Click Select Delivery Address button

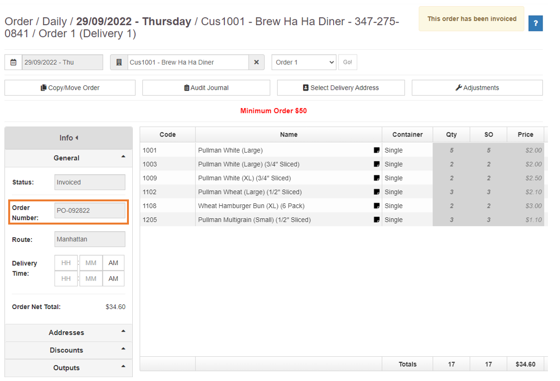(x=341, y=87)
